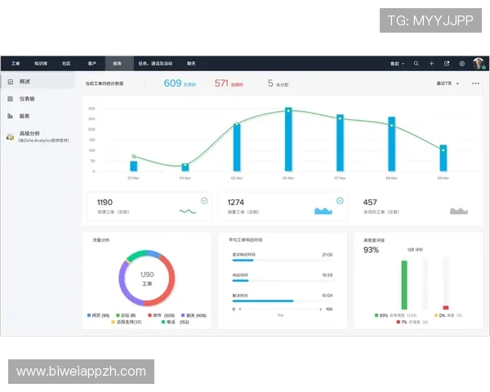This screenshot has height=392, width=490.
Task: Switch to the 社区 community tab
Action: coord(66,64)
